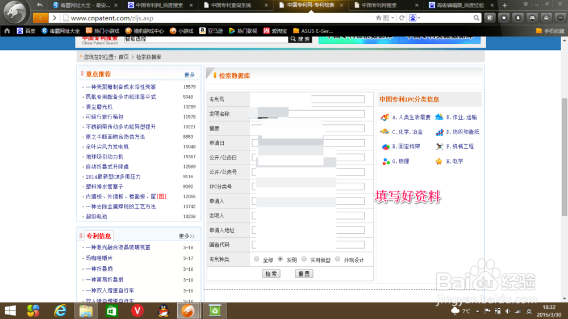Screen dimensions: 568x319
Task: Open 玛咖咀嚼片 patent info link
Action: point(99,258)
